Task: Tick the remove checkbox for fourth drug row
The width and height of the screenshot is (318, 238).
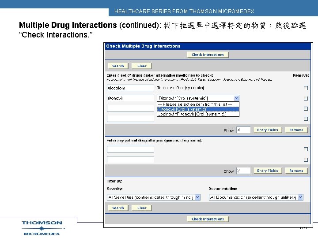Action: tap(306, 119)
